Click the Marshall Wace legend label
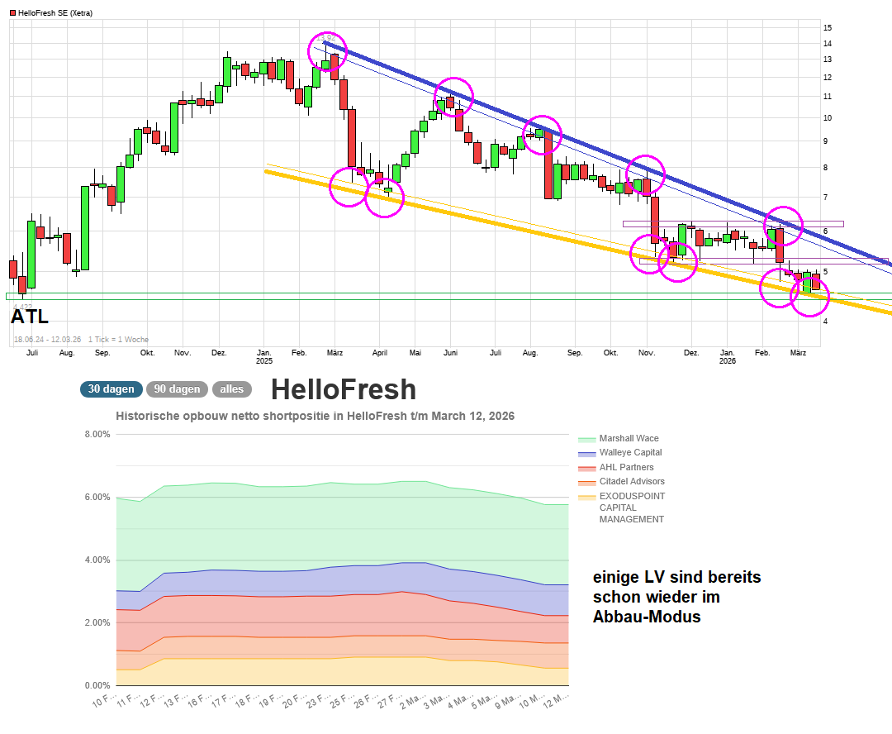This screenshot has height=734, width=892. pos(629,438)
